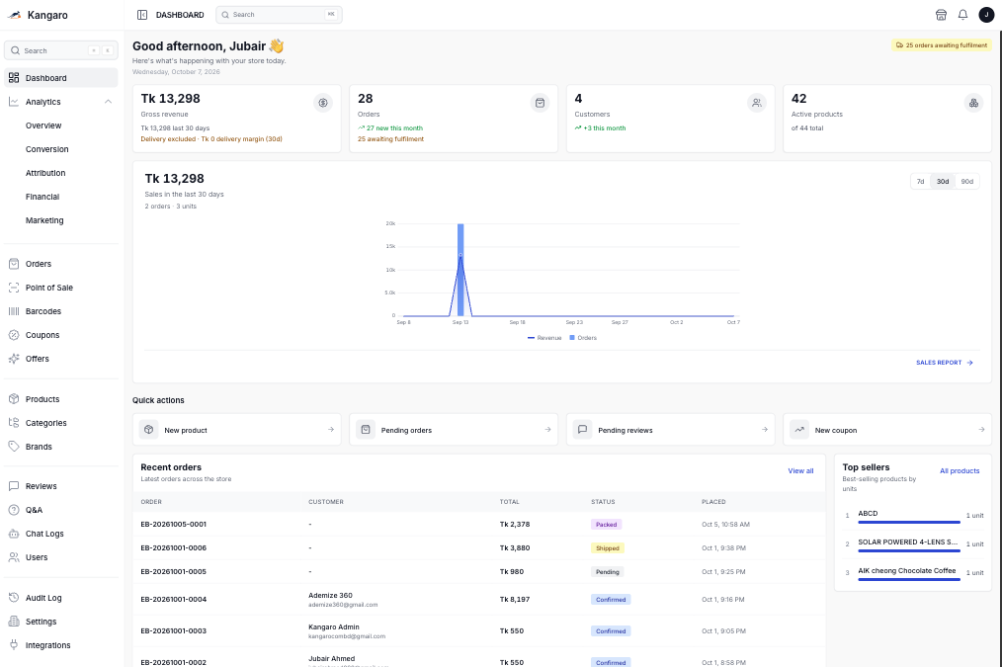This screenshot has height=667, width=1002.
Task: Click the sidebar collapse panel icon
Action: click(142, 15)
